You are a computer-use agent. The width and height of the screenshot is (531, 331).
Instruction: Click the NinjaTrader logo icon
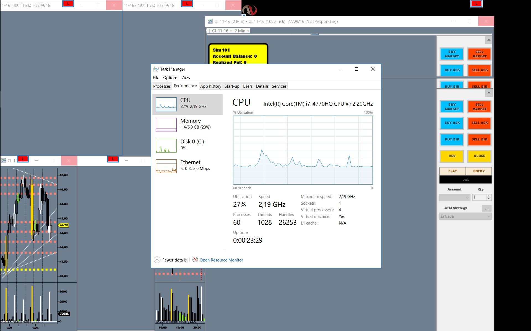(x=249, y=10)
